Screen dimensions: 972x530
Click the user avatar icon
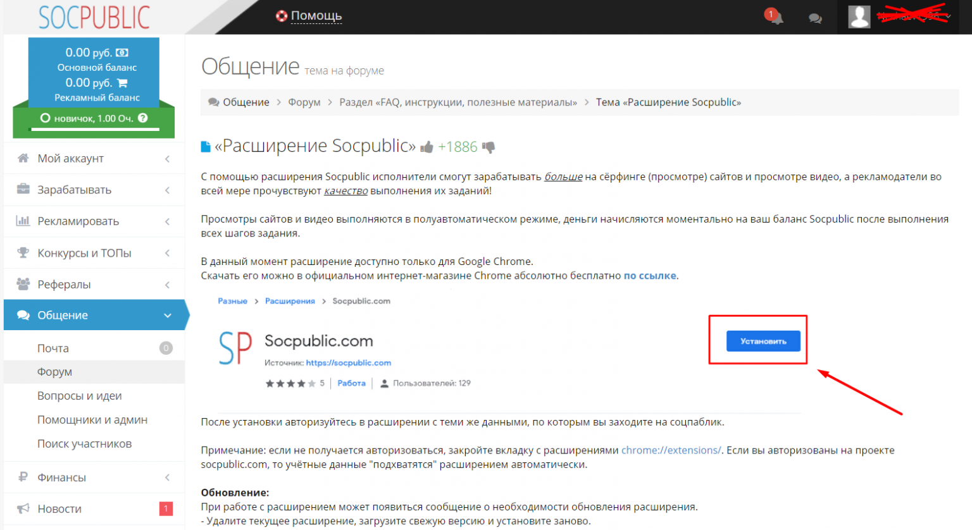859,16
